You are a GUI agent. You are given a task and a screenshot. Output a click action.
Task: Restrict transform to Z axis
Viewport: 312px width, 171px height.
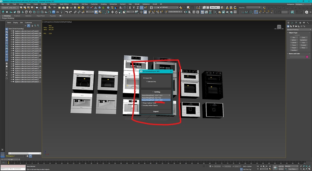click(137, 8)
